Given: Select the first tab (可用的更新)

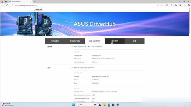Looking at the screenshot, I should [x=55, y=41].
